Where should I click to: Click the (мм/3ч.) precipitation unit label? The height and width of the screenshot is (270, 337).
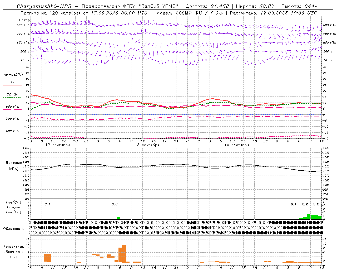(x=14, y=202)
